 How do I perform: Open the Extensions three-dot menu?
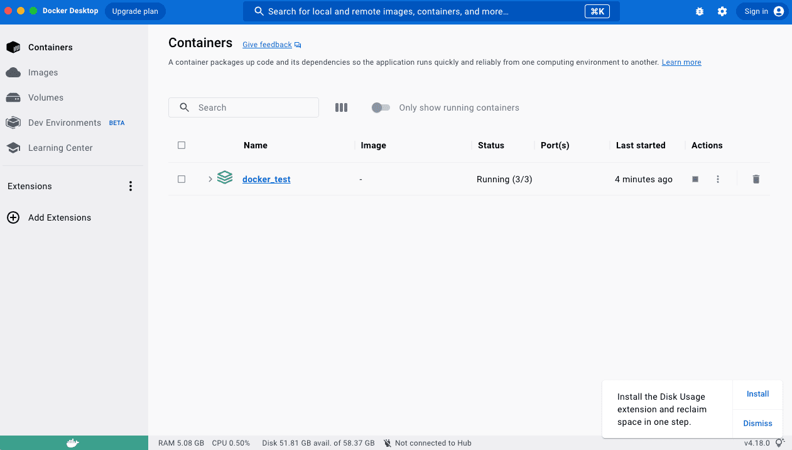coord(131,186)
